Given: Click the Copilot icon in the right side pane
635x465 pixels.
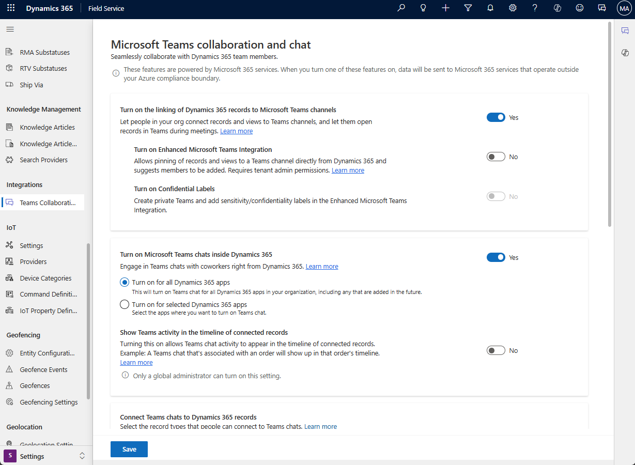Looking at the screenshot, I should 625,53.
